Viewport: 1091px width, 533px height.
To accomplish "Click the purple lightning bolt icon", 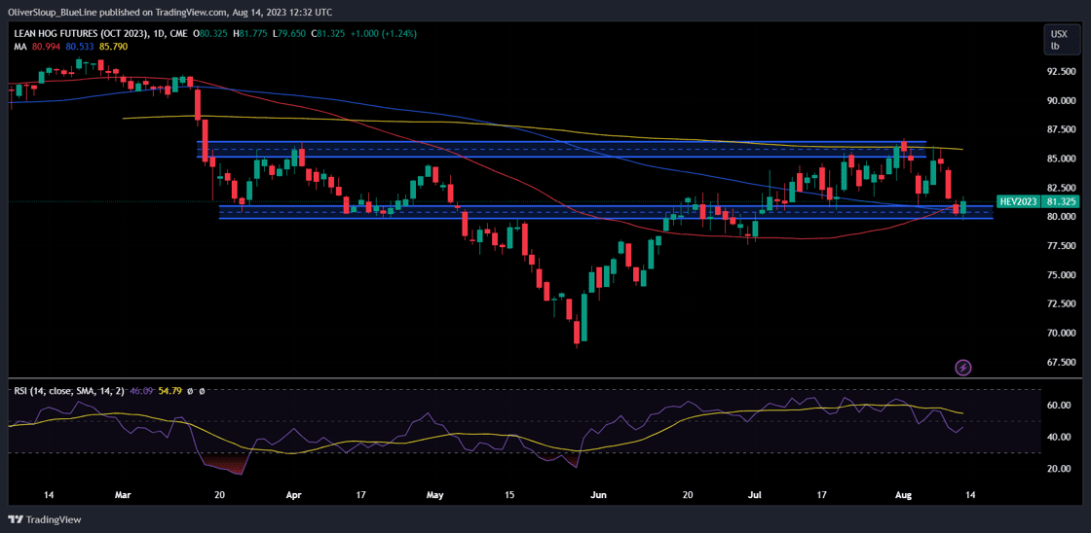I will pyautogui.click(x=963, y=367).
